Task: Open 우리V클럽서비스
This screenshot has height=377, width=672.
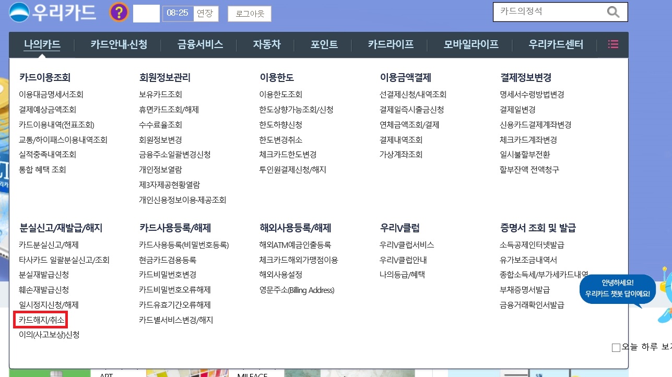Action: (407, 245)
